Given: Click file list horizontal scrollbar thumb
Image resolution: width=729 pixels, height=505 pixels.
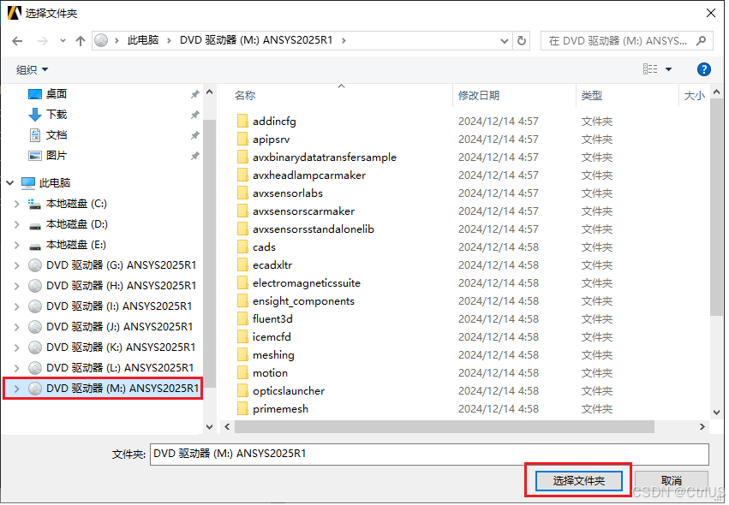Looking at the screenshot, I should pyautogui.click(x=444, y=426).
